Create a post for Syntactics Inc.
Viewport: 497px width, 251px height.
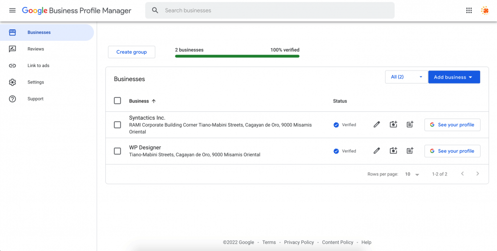(410, 125)
